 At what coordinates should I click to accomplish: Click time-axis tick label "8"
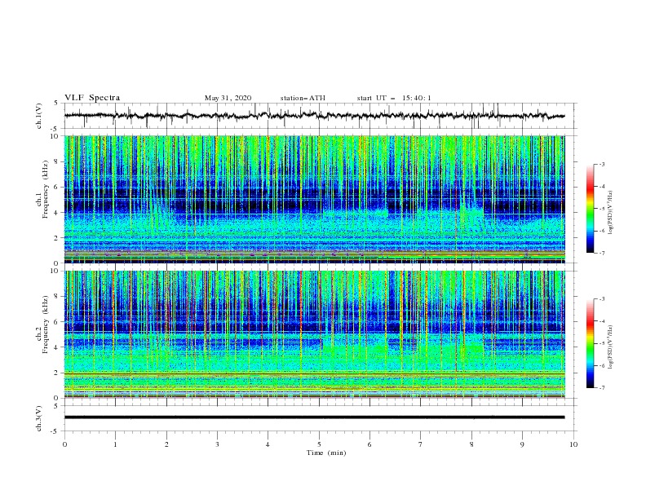pos(471,444)
